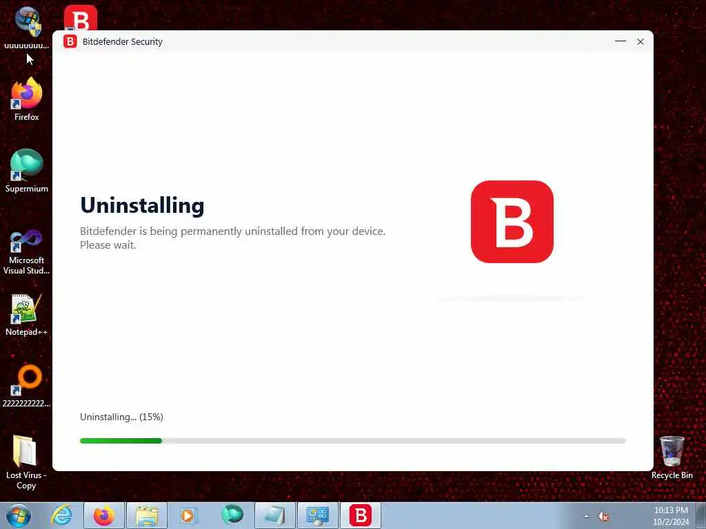
Task: Select the Bitdefender desktop icon behind window
Action: point(80,18)
